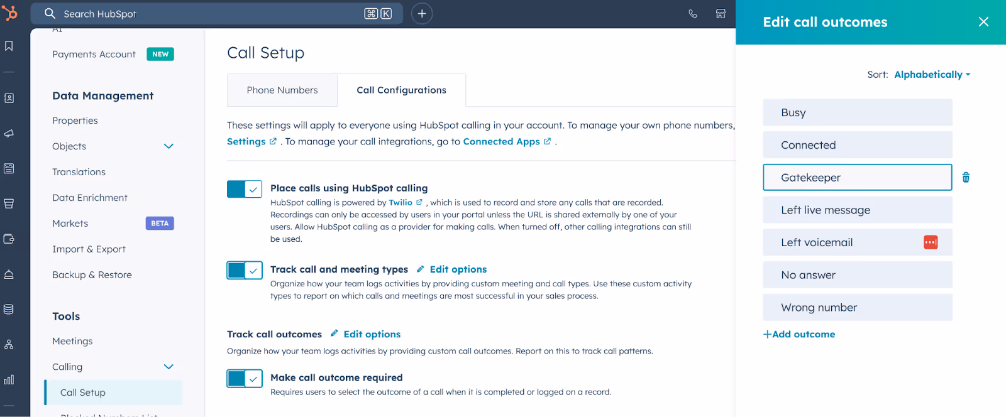This screenshot has width=1006, height=417.
Task: Select the Call Configurations tab
Action: click(x=401, y=90)
